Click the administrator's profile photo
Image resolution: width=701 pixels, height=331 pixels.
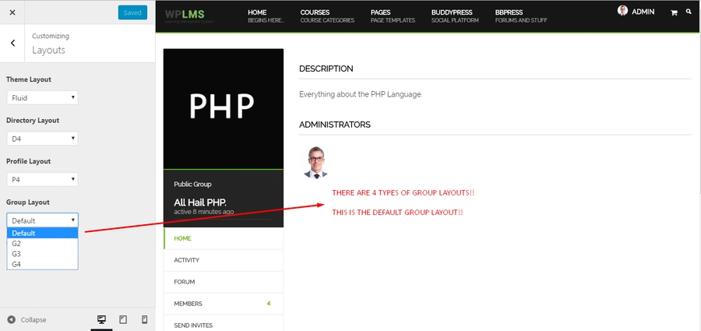click(x=315, y=162)
